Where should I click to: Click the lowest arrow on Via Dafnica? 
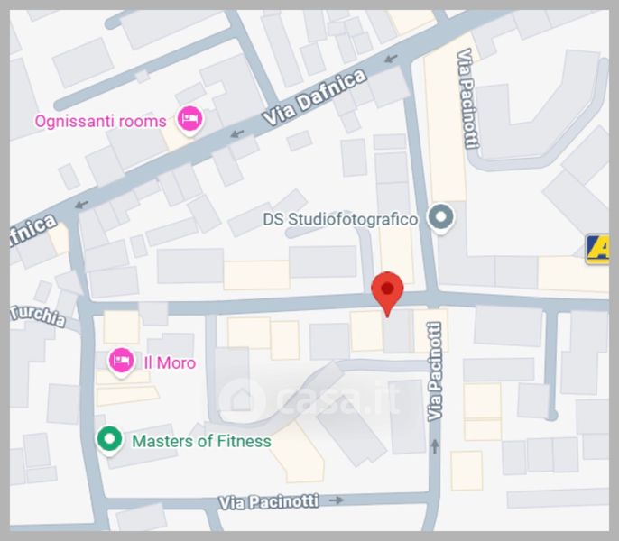coord(81,205)
